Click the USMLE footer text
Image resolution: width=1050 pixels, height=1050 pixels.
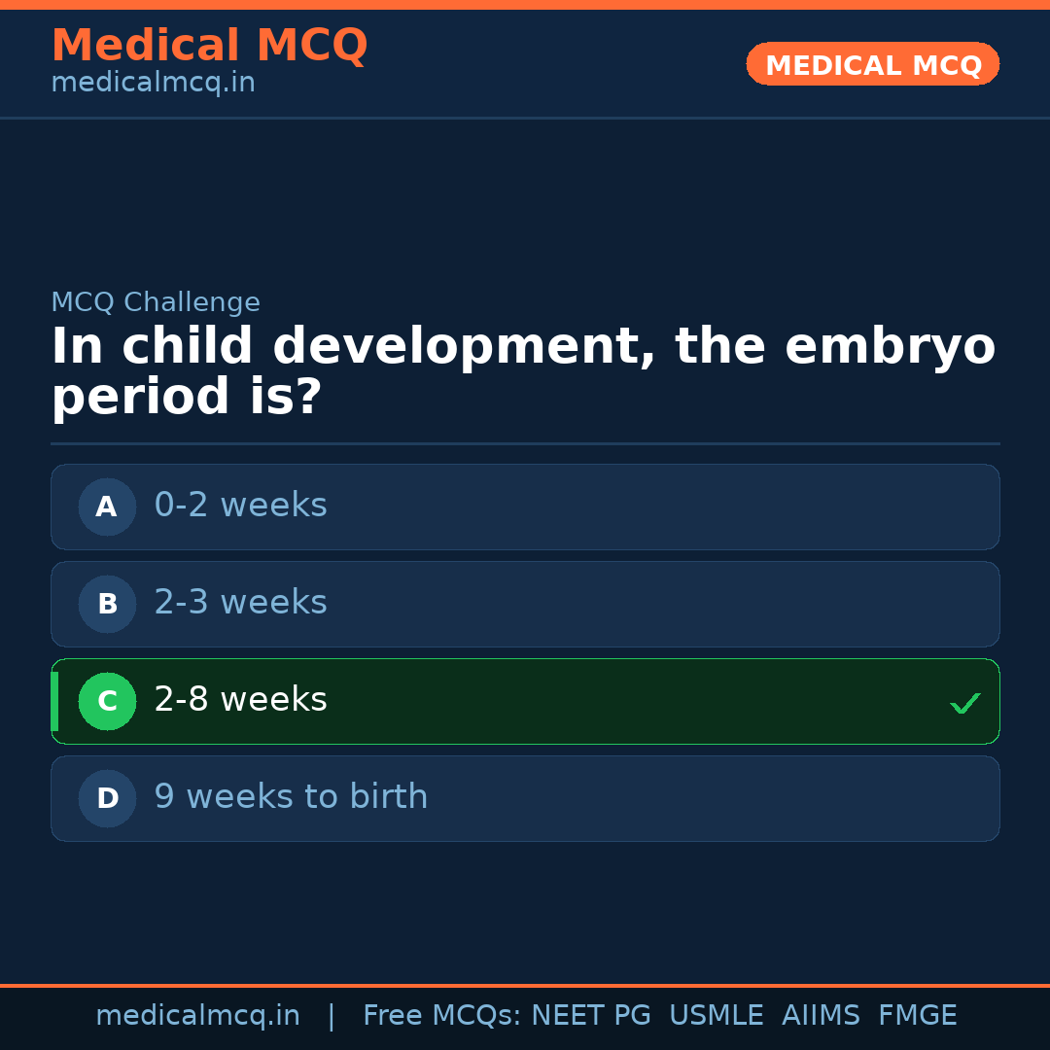(716, 1016)
